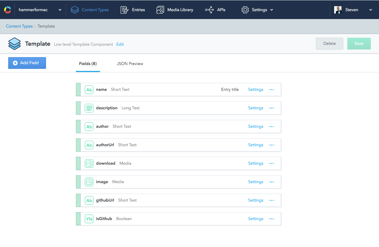
Task: Delete the Template content type
Action: (329, 43)
